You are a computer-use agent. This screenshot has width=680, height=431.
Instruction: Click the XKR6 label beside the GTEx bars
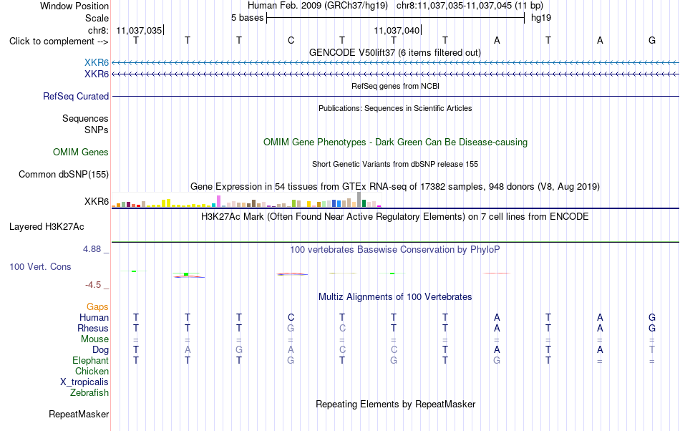click(97, 202)
